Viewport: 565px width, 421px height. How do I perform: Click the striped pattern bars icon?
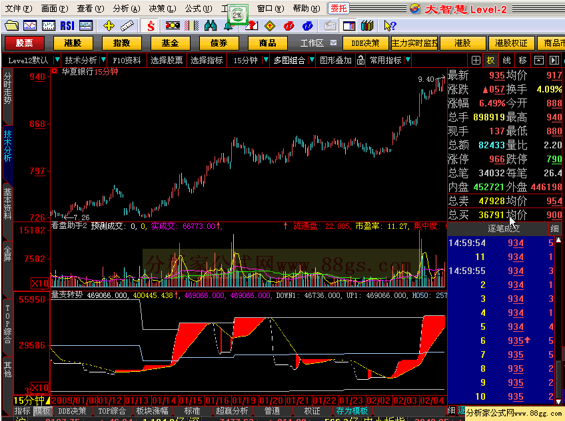pyautogui.click(x=191, y=25)
